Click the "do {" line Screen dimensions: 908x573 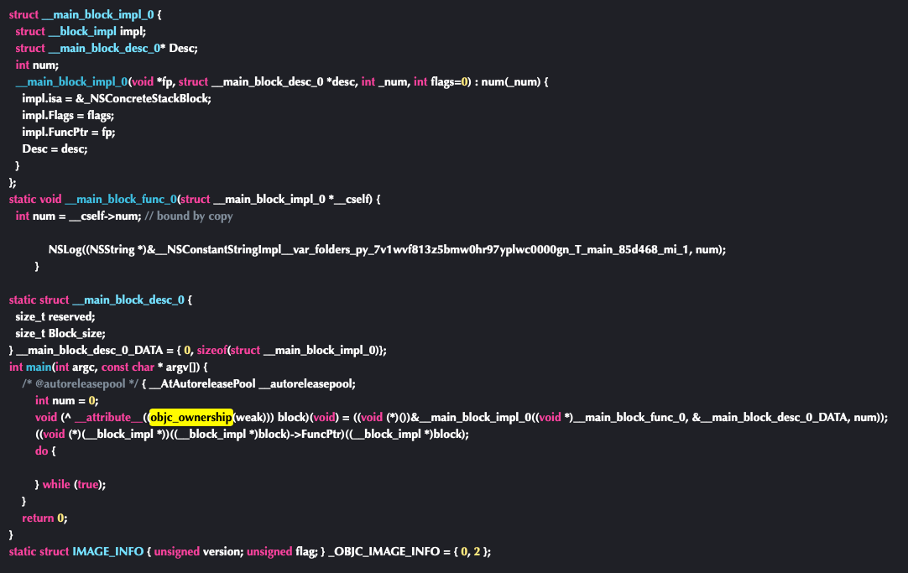[45, 451]
